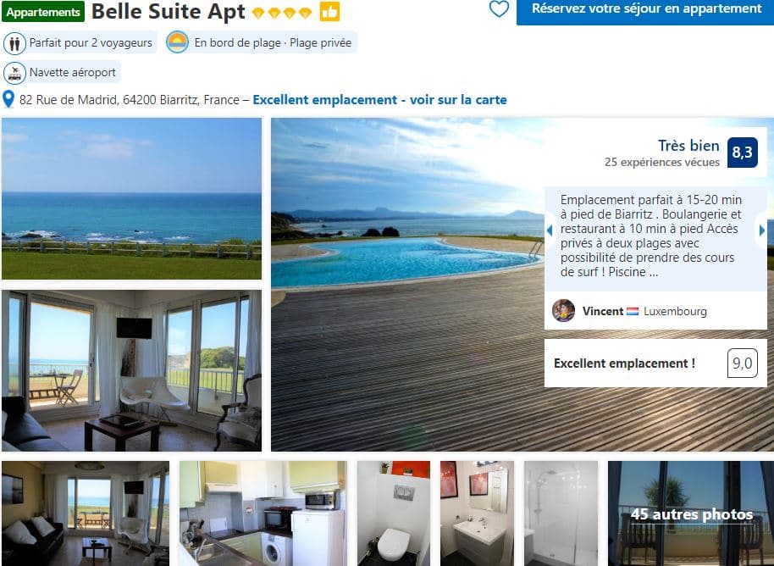Click the 8,3 review score badge

point(742,153)
